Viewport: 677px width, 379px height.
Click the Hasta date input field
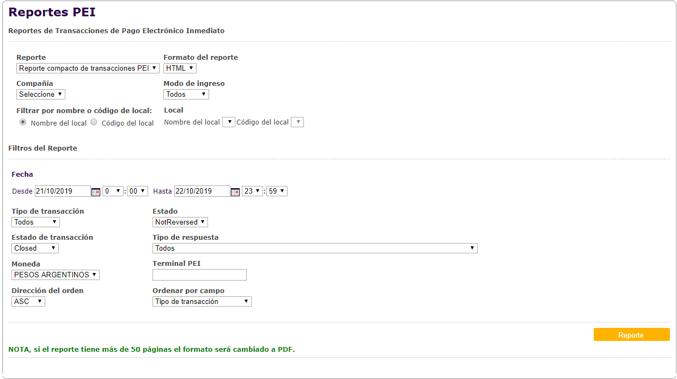pos(202,191)
